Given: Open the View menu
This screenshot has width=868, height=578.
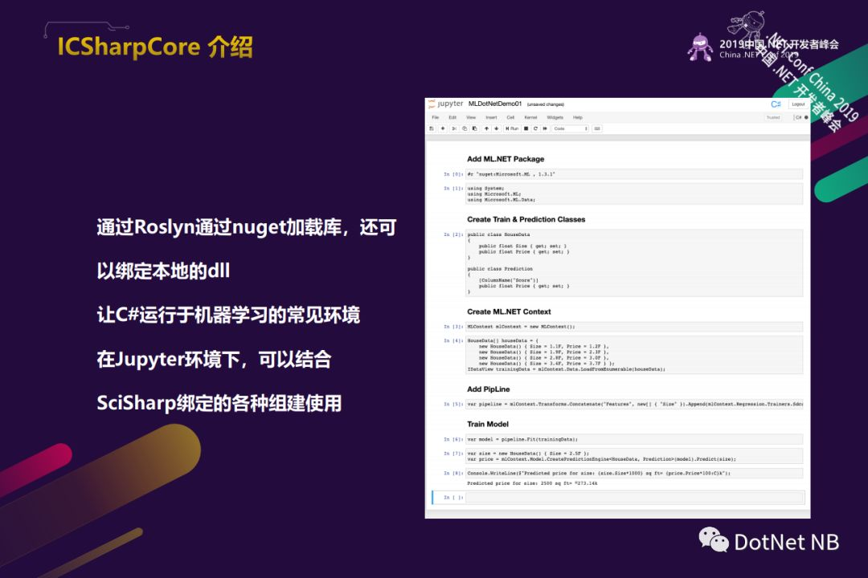Looking at the screenshot, I should 471,117.
